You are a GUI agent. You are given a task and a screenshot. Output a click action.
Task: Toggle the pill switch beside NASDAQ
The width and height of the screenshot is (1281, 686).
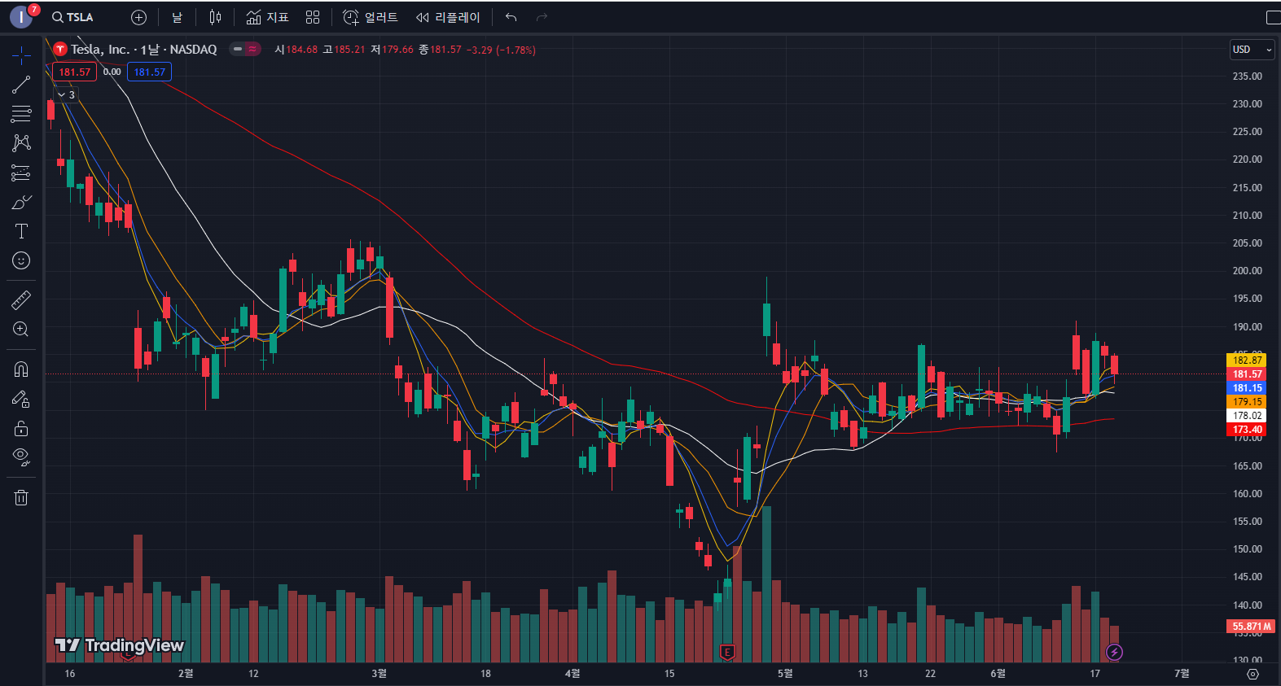coord(245,50)
